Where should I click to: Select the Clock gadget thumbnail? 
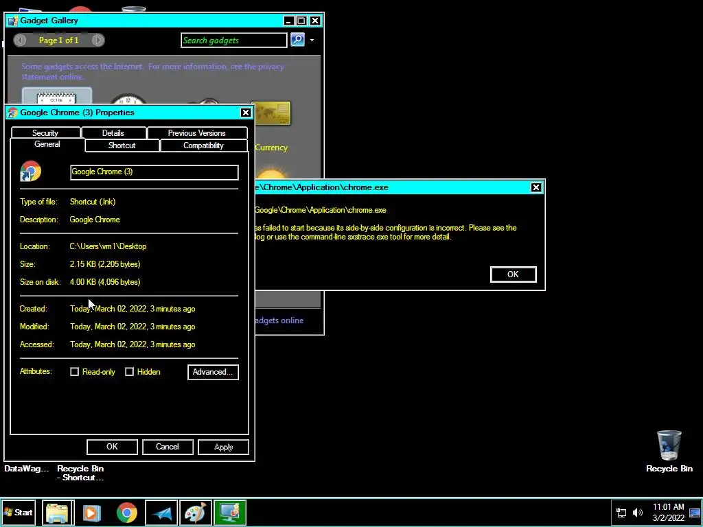click(128, 99)
